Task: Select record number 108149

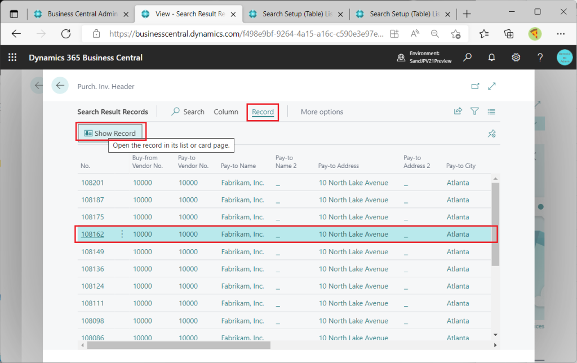Action: [x=92, y=251]
